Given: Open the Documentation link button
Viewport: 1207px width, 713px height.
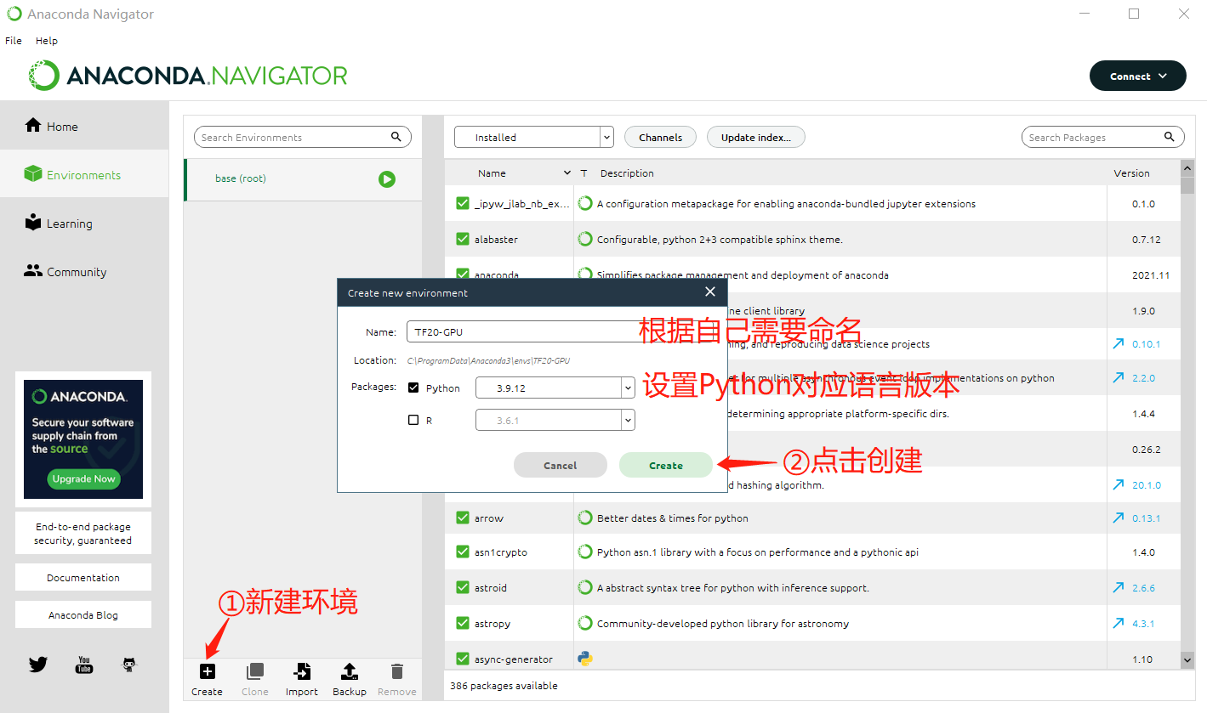Looking at the screenshot, I should (83, 577).
